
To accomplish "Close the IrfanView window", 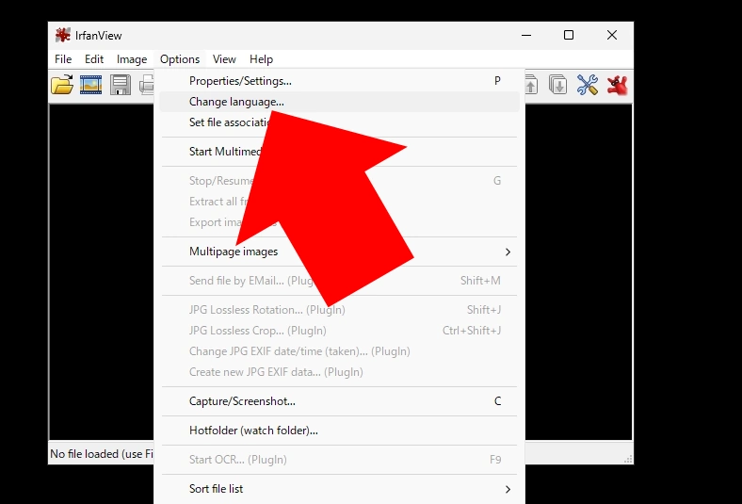I will (x=612, y=35).
